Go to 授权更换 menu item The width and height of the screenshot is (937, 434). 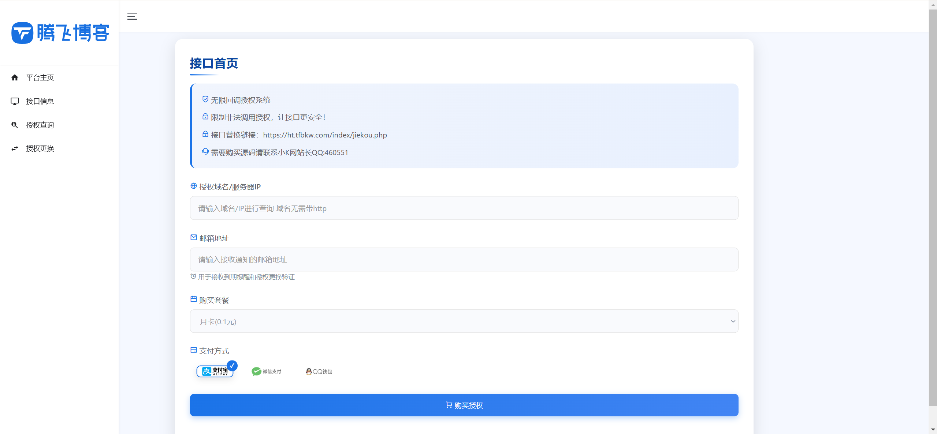40,148
